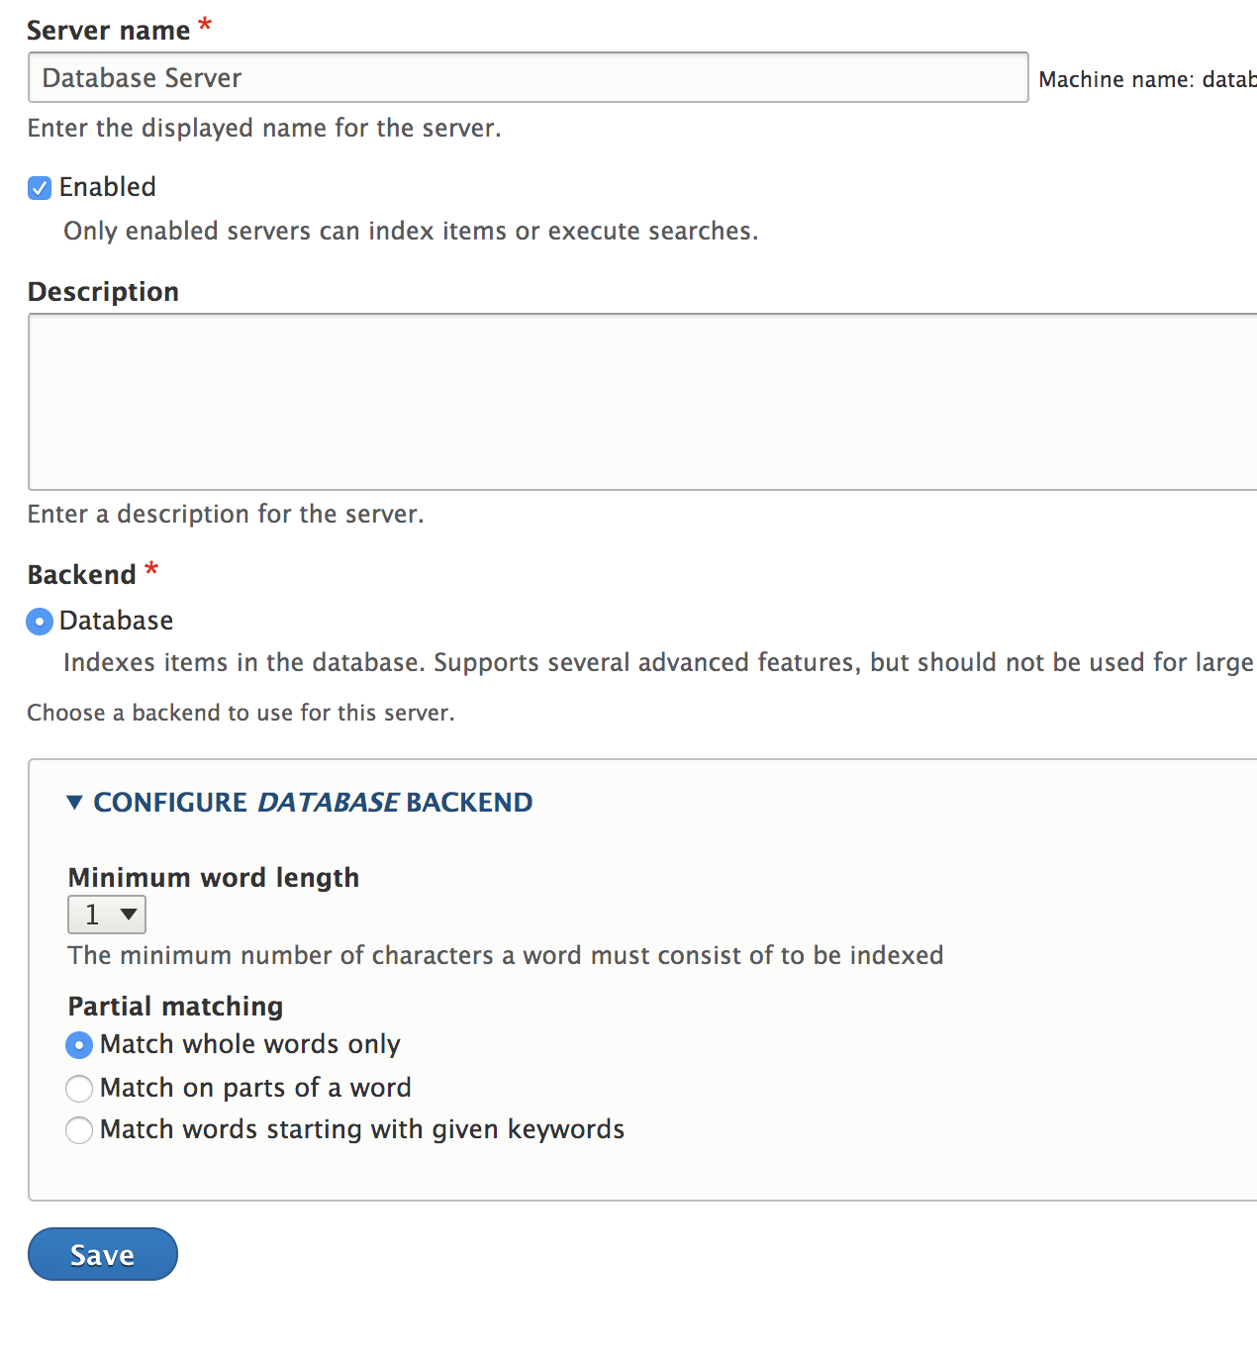Click the 'Database' backend label text
This screenshot has height=1354, width=1257.
[x=117, y=621]
